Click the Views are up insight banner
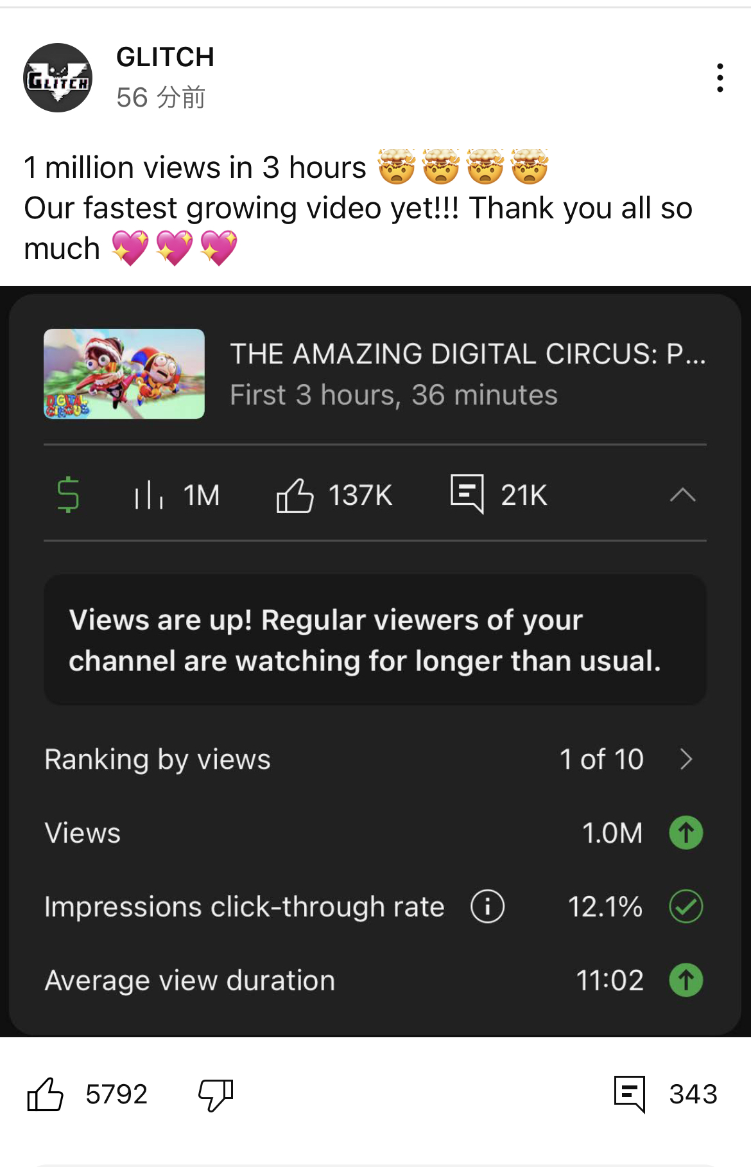 point(375,640)
